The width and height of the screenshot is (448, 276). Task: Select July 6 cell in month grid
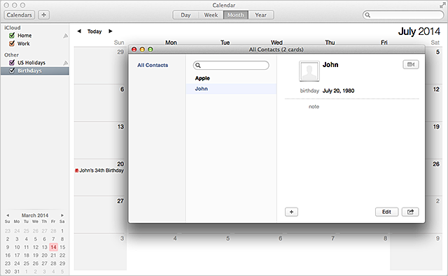click(x=100, y=103)
